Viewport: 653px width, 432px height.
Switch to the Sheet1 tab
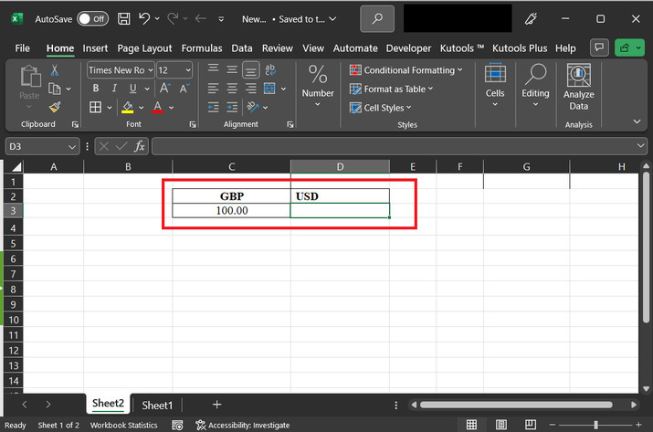157,405
